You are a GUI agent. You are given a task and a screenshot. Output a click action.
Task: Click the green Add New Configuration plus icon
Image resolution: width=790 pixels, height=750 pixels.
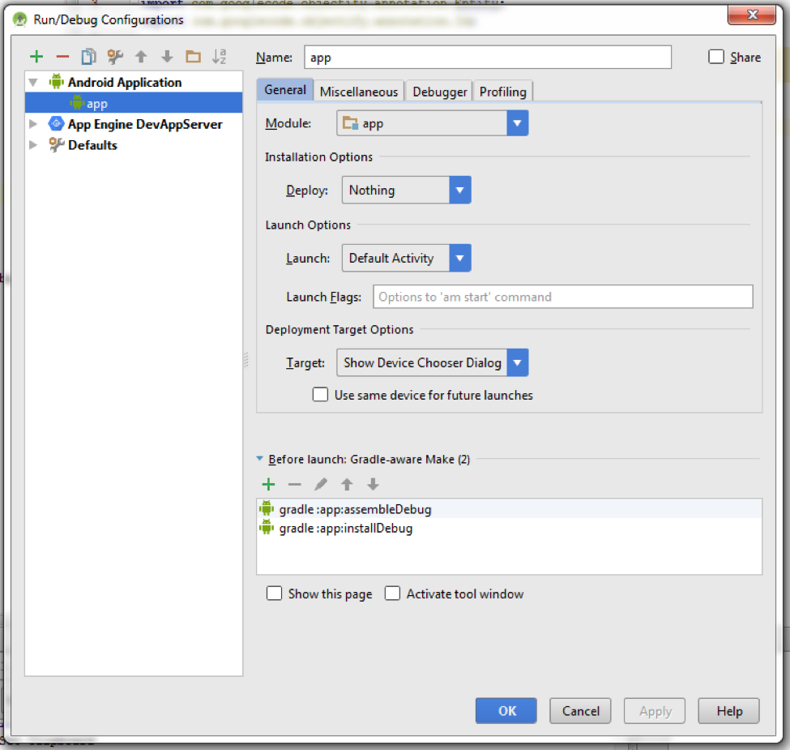36,57
